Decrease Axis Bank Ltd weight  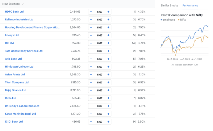pos(91,59)
